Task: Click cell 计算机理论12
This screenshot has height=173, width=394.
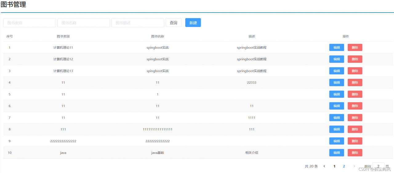Action: click(x=63, y=59)
